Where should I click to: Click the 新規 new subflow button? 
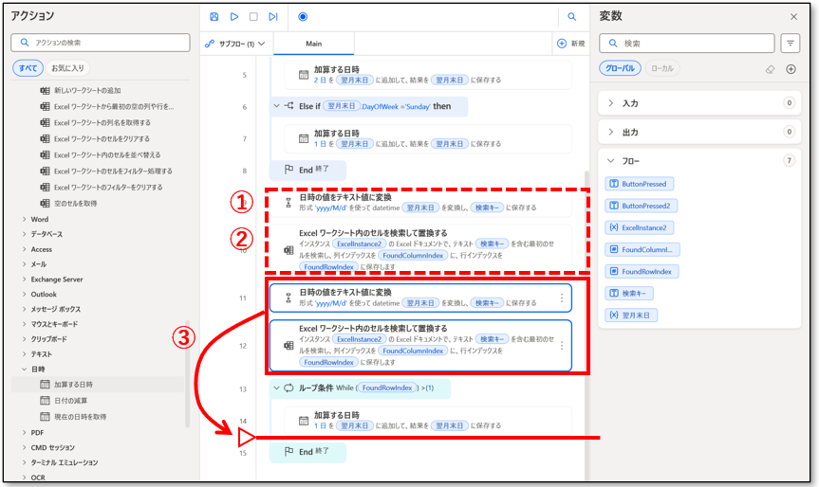tap(570, 44)
